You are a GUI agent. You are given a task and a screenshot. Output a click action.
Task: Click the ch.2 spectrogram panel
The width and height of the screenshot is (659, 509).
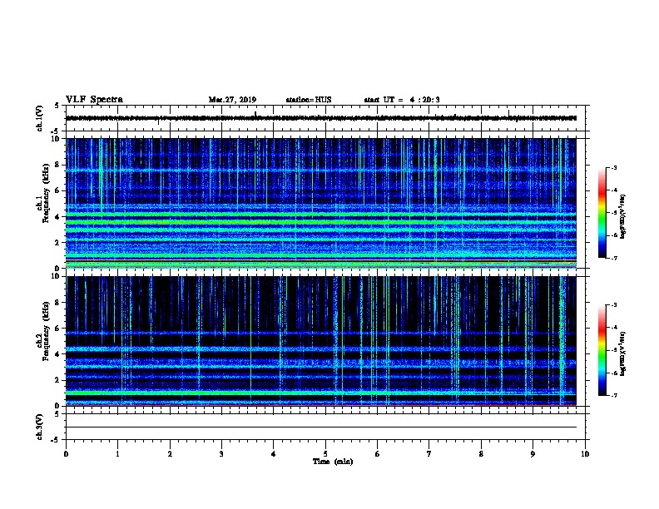pos(321,341)
